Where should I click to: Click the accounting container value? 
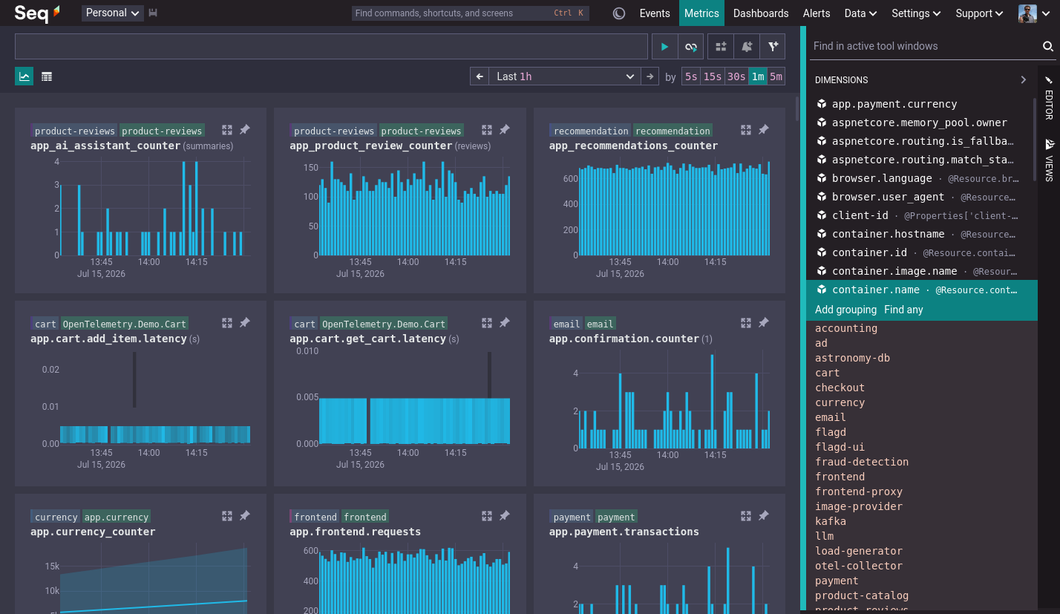(846, 328)
